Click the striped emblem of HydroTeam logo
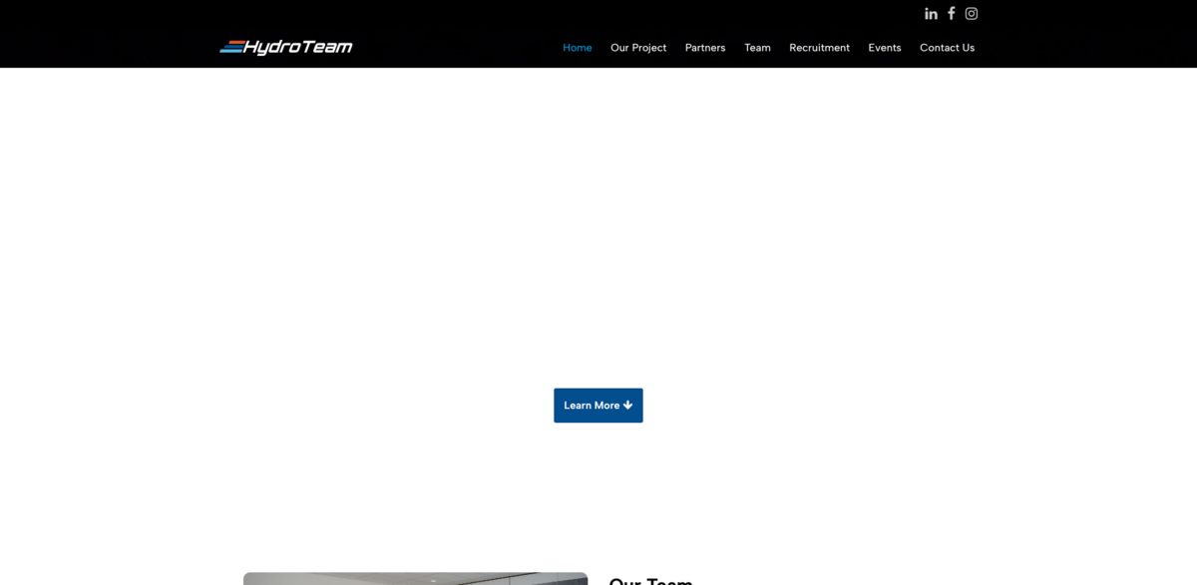 point(230,47)
